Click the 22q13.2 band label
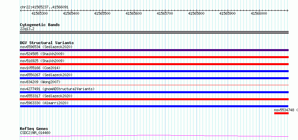The height and width of the screenshot is (140, 298). [27, 29]
